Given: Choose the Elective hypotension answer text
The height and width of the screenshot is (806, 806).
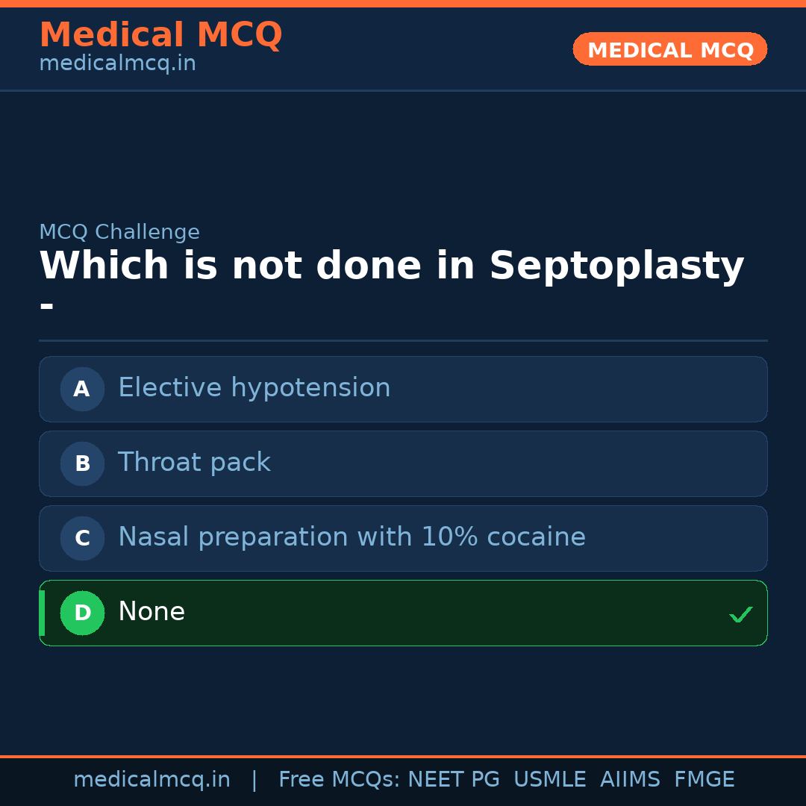Looking at the screenshot, I should pos(254,388).
